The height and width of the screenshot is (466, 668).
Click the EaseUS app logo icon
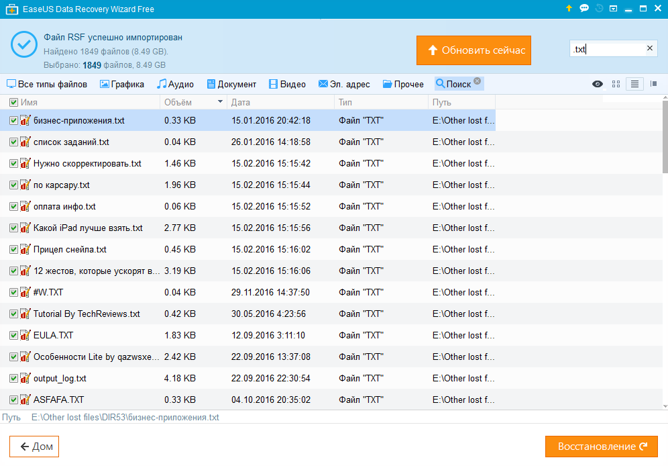pos(12,9)
